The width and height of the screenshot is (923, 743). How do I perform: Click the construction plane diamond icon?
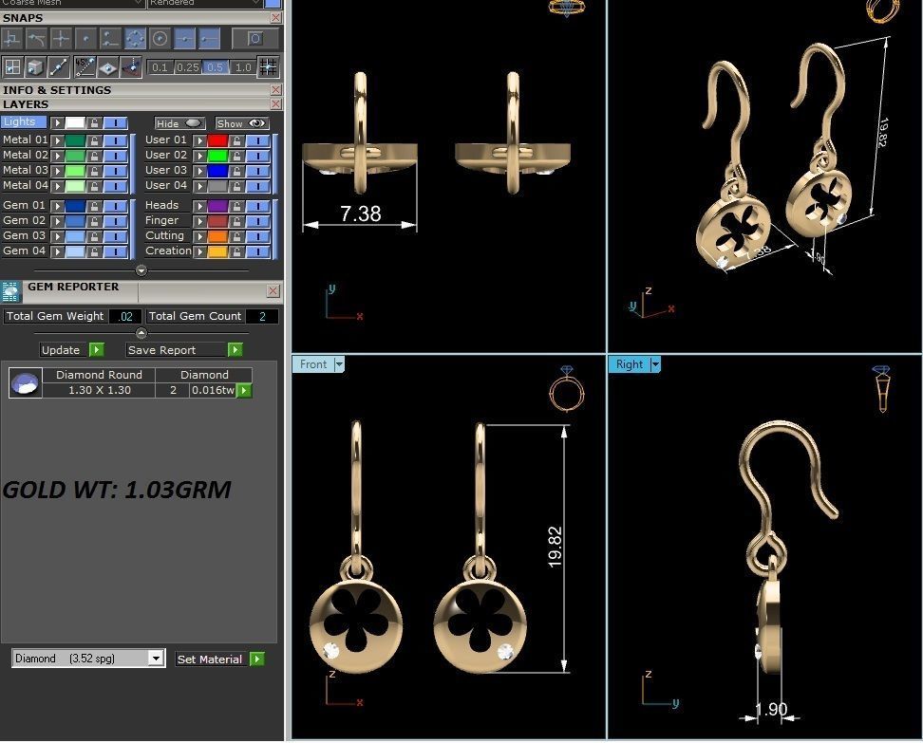(107, 67)
